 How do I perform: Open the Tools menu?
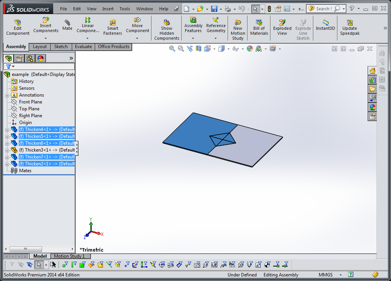click(x=124, y=8)
